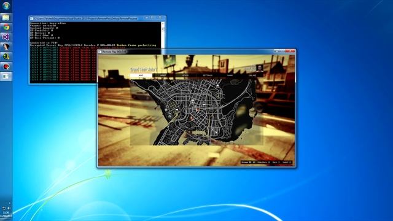
Task: Click the player character portrait thumbnail
Action: pyautogui.click(x=260, y=68)
